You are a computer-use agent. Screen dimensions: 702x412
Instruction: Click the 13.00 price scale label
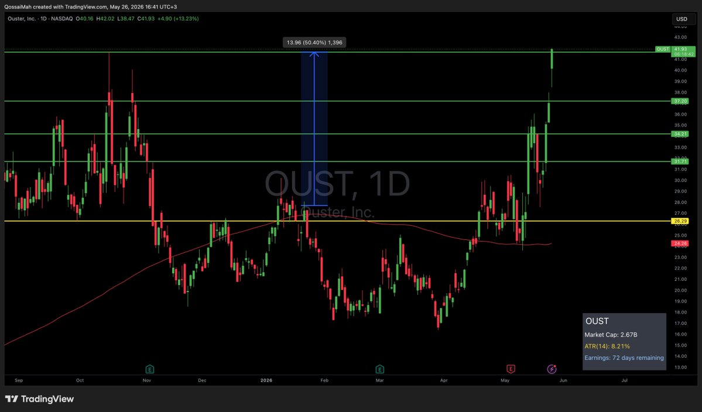680,368
